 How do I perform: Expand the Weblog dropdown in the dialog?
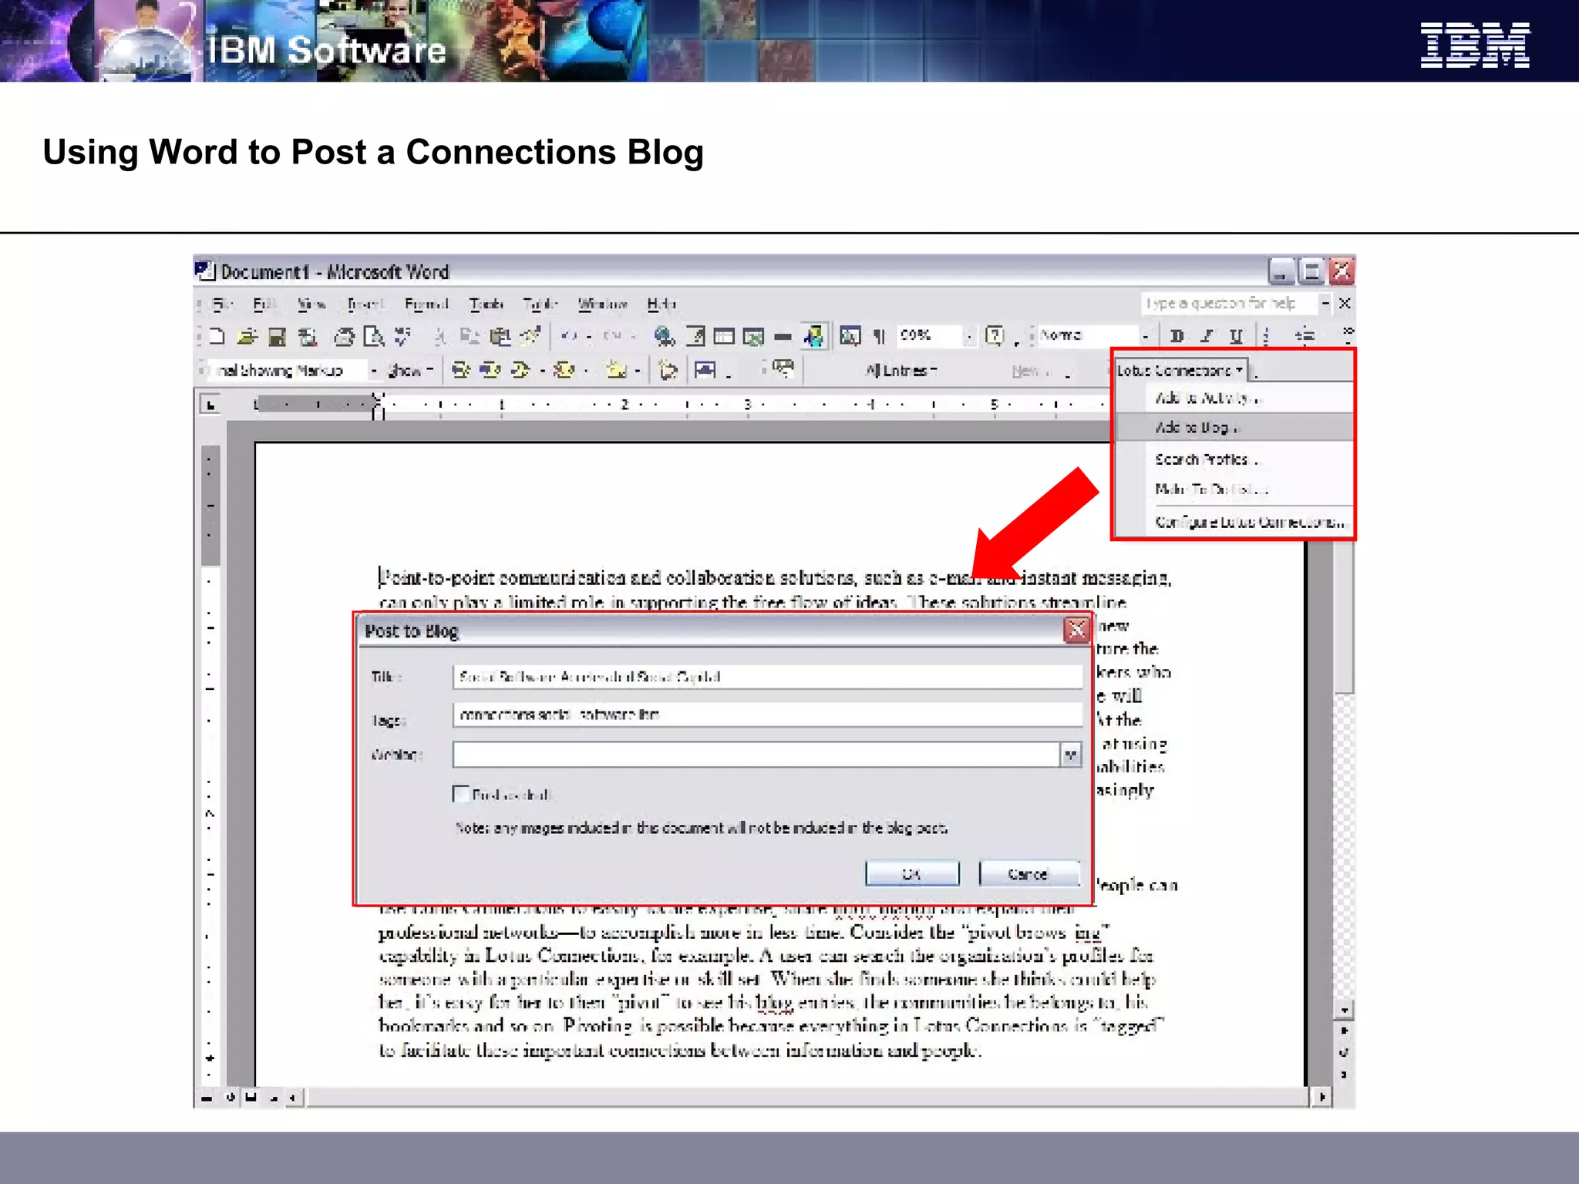pyautogui.click(x=1070, y=755)
